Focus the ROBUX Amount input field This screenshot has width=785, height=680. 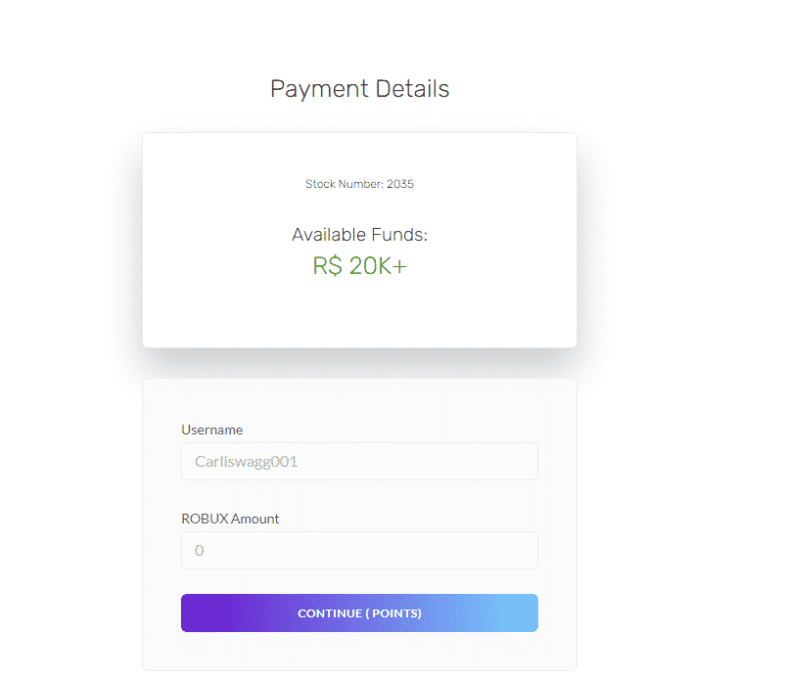[x=359, y=551]
